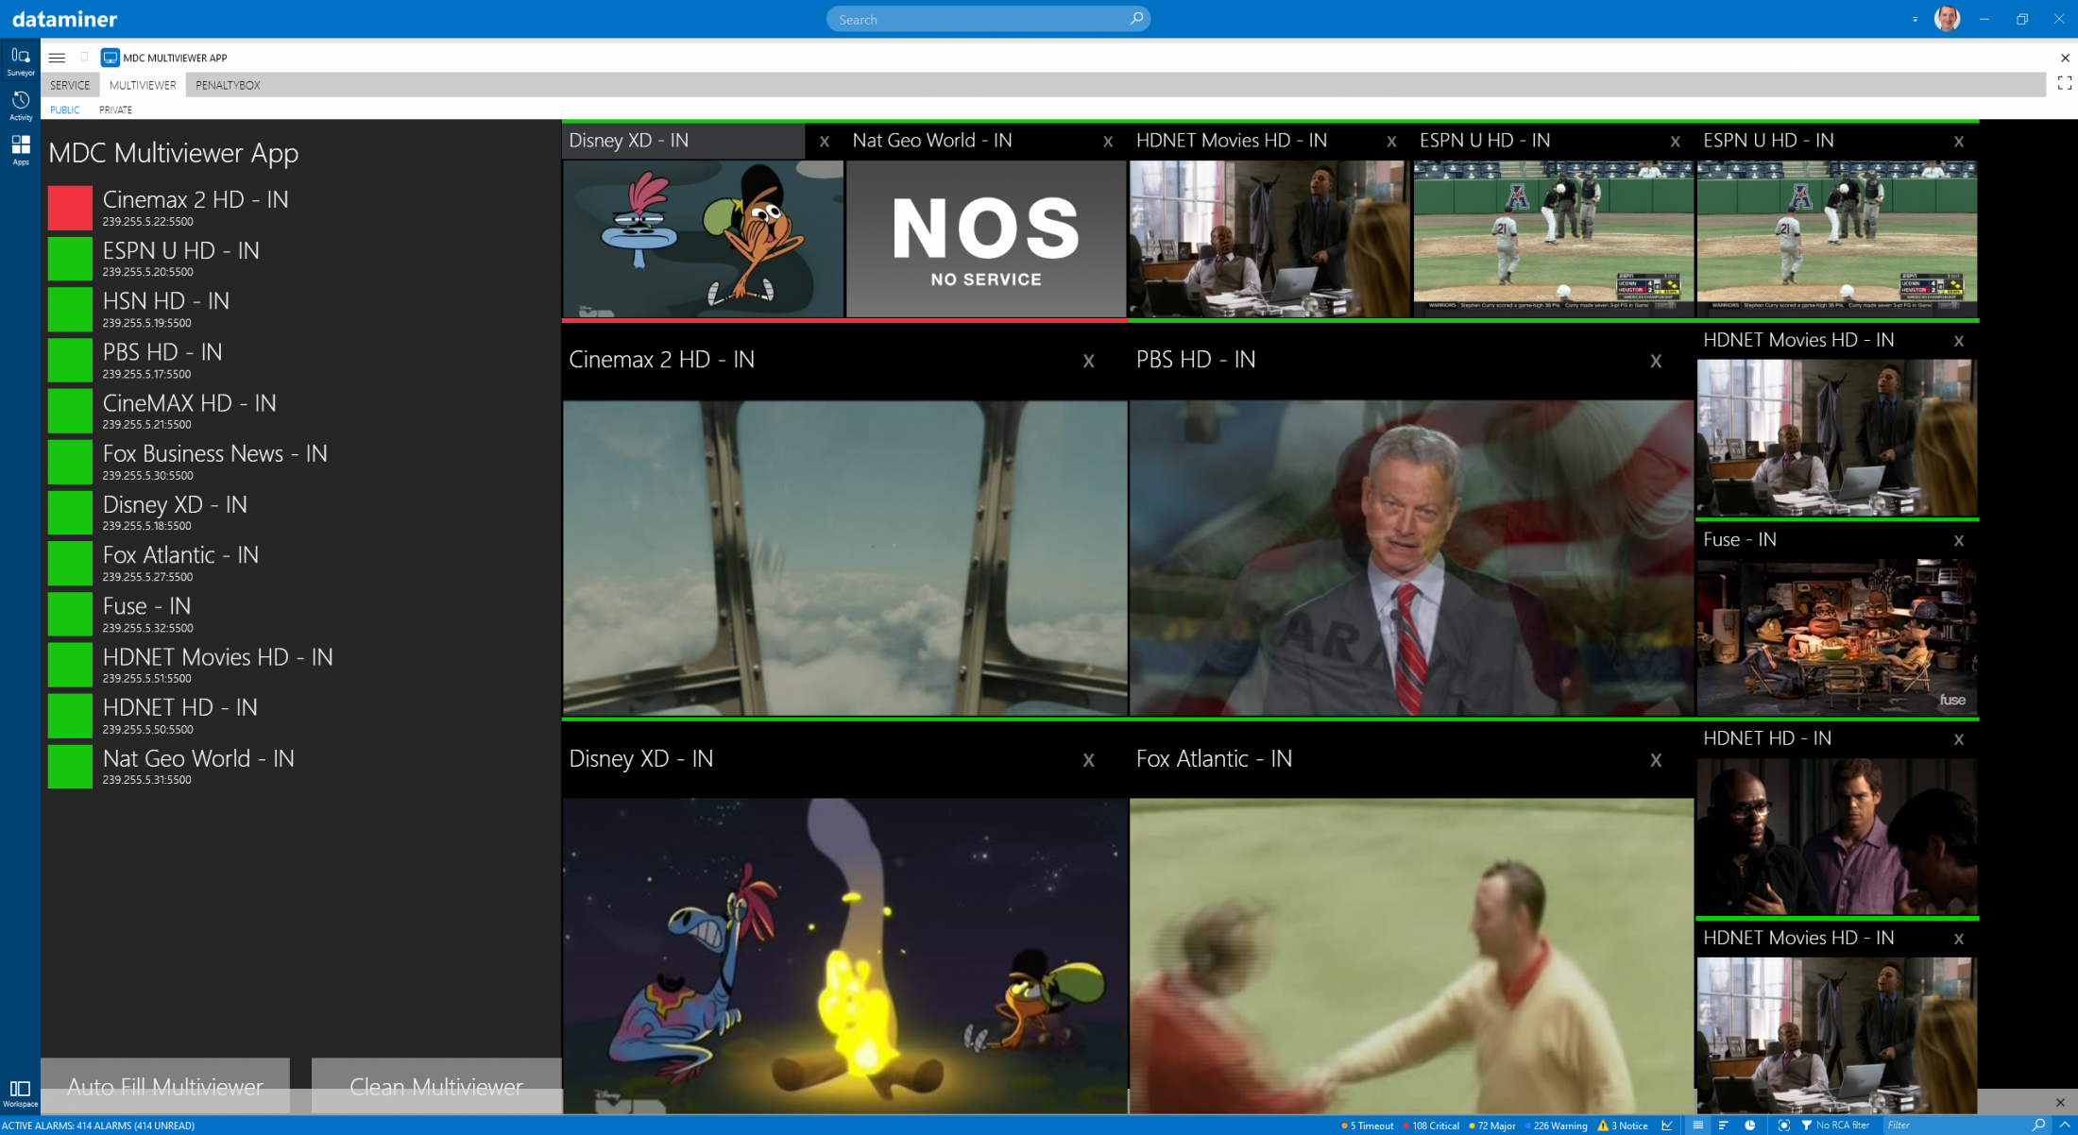
Task: Switch to the MULTIVIEWER tab
Action: 143,85
